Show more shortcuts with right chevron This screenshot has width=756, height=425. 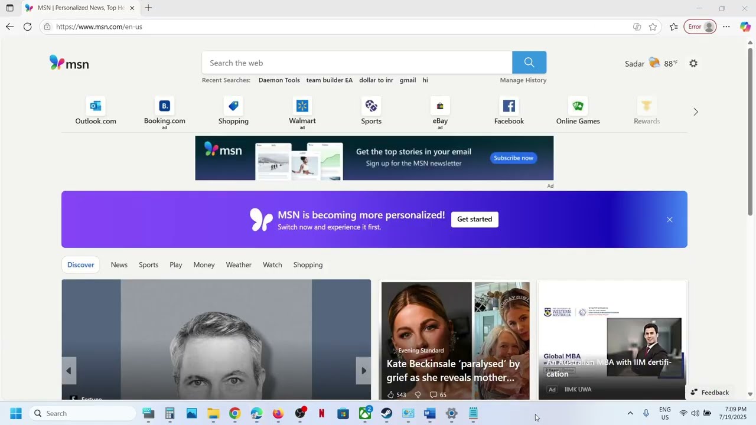pos(696,112)
